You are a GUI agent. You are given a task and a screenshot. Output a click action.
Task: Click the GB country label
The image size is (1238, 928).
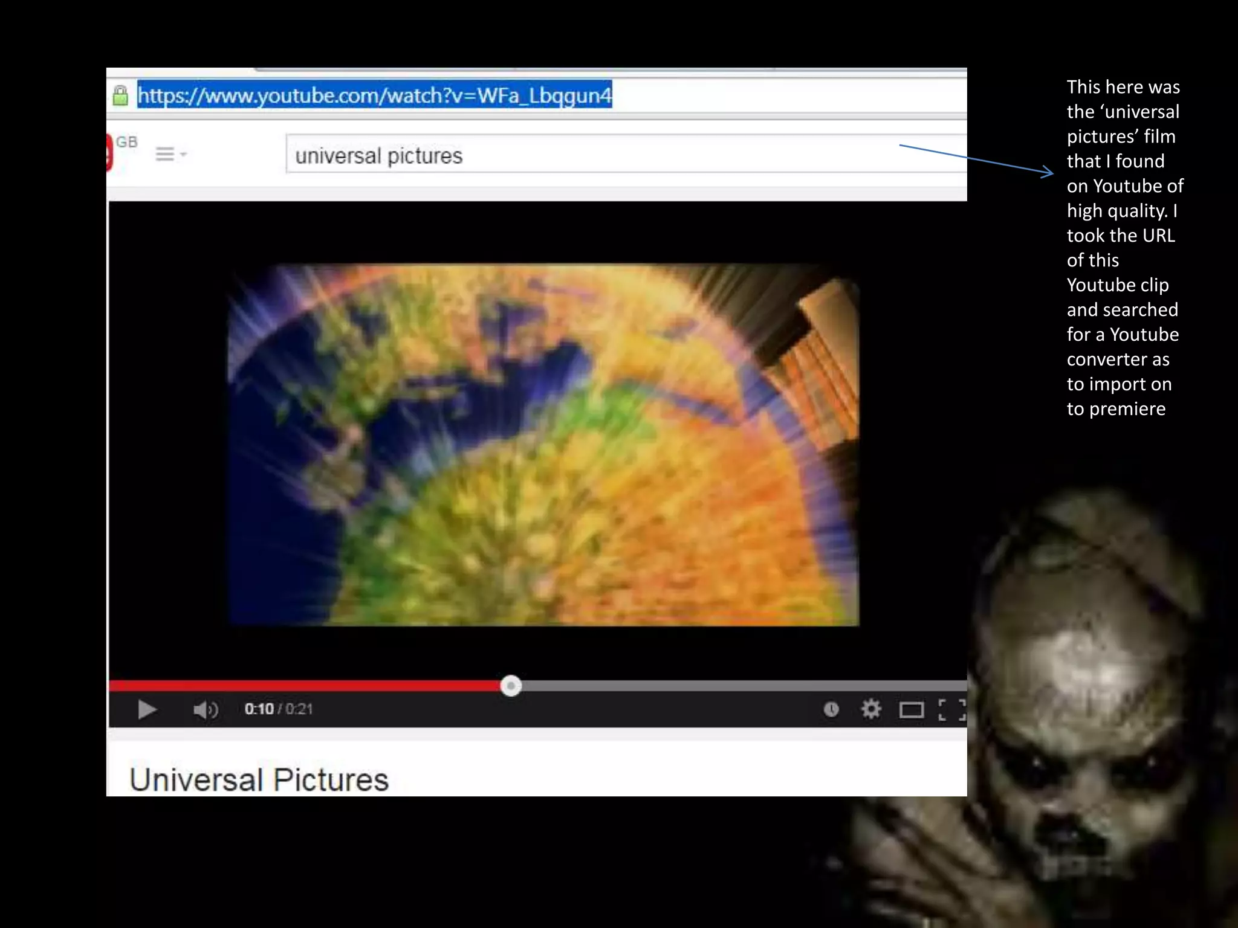point(127,142)
